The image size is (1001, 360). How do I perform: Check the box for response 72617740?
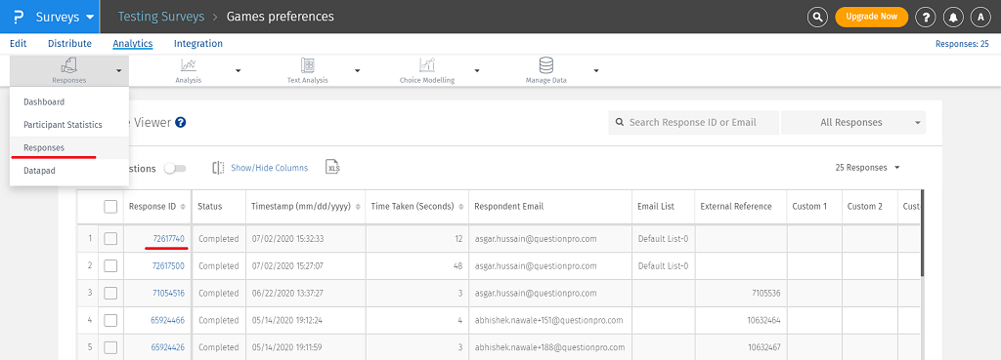pyautogui.click(x=110, y=239)
